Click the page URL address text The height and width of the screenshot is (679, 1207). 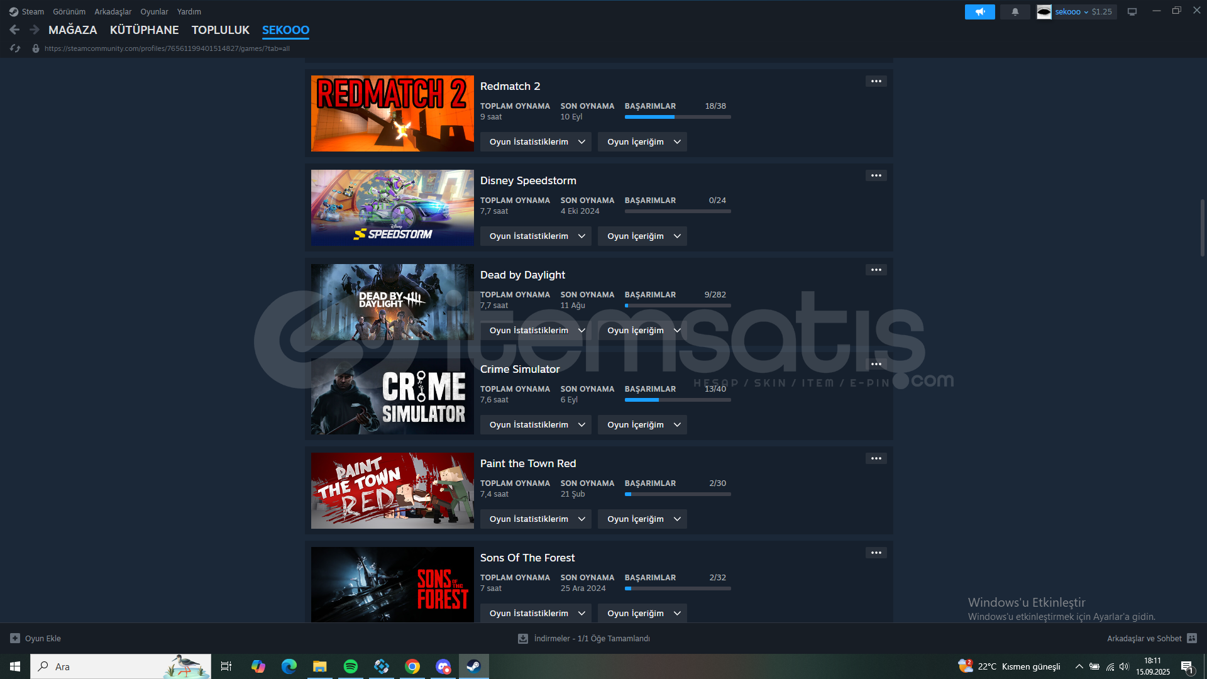[x=167, y=48]
